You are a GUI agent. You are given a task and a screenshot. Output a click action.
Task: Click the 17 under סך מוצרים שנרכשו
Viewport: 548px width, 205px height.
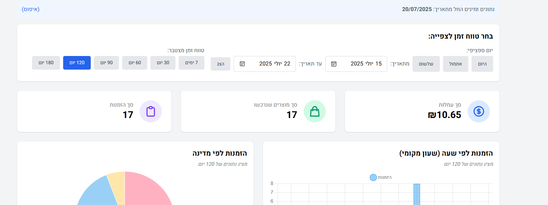pos(292,115)
